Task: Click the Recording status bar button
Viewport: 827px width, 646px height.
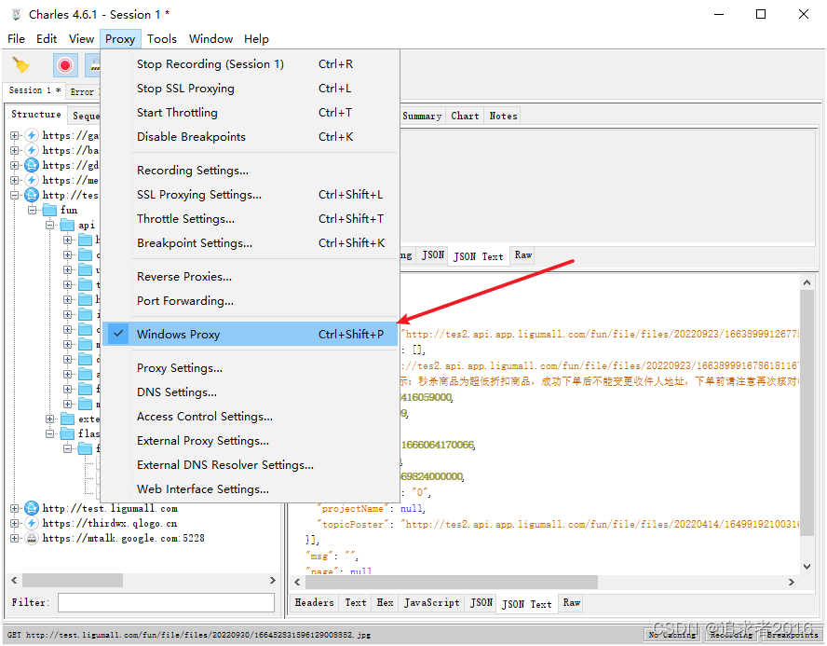Action: [731, 635]
